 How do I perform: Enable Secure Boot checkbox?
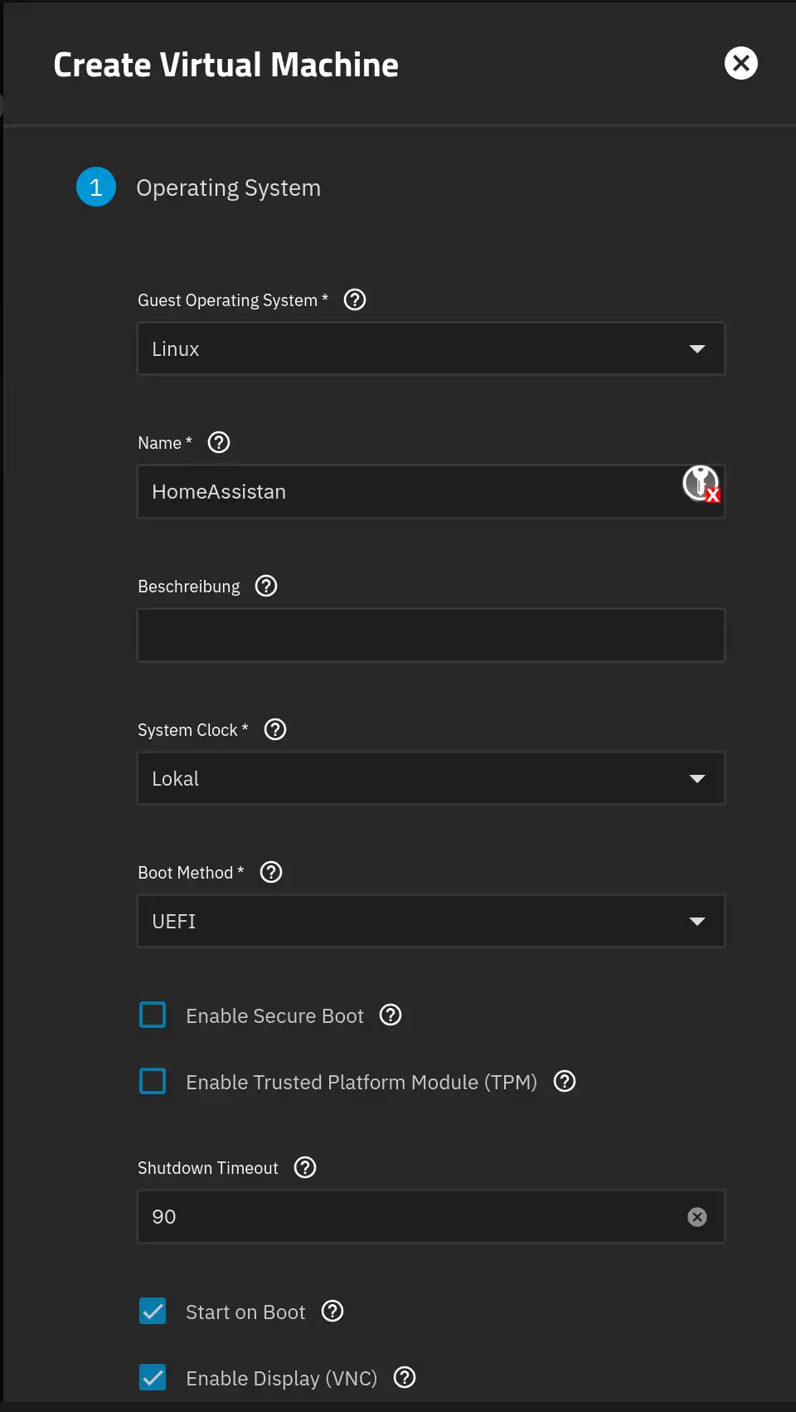tap(153, 1015)
